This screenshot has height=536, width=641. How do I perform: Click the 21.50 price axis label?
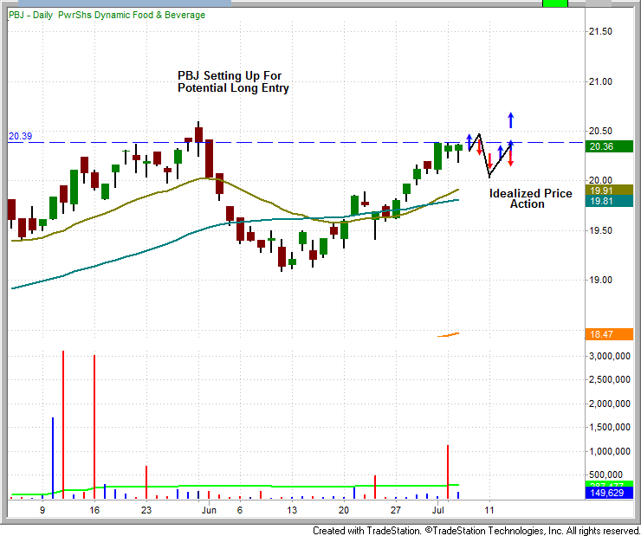[x=600, y=31]
